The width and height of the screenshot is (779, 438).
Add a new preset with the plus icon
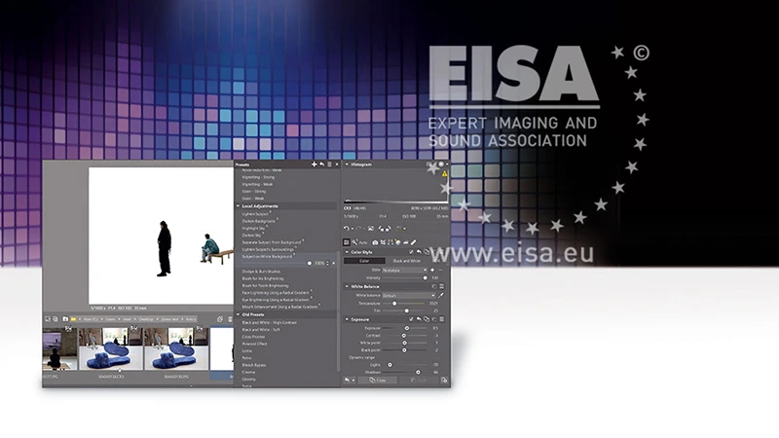coord(314,164)
